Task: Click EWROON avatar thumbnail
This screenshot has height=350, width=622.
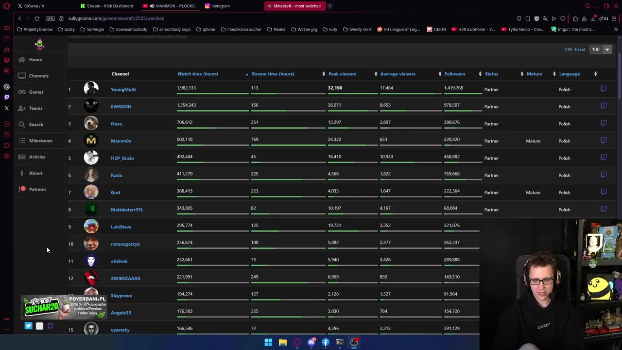Action: tap(91, 106)
